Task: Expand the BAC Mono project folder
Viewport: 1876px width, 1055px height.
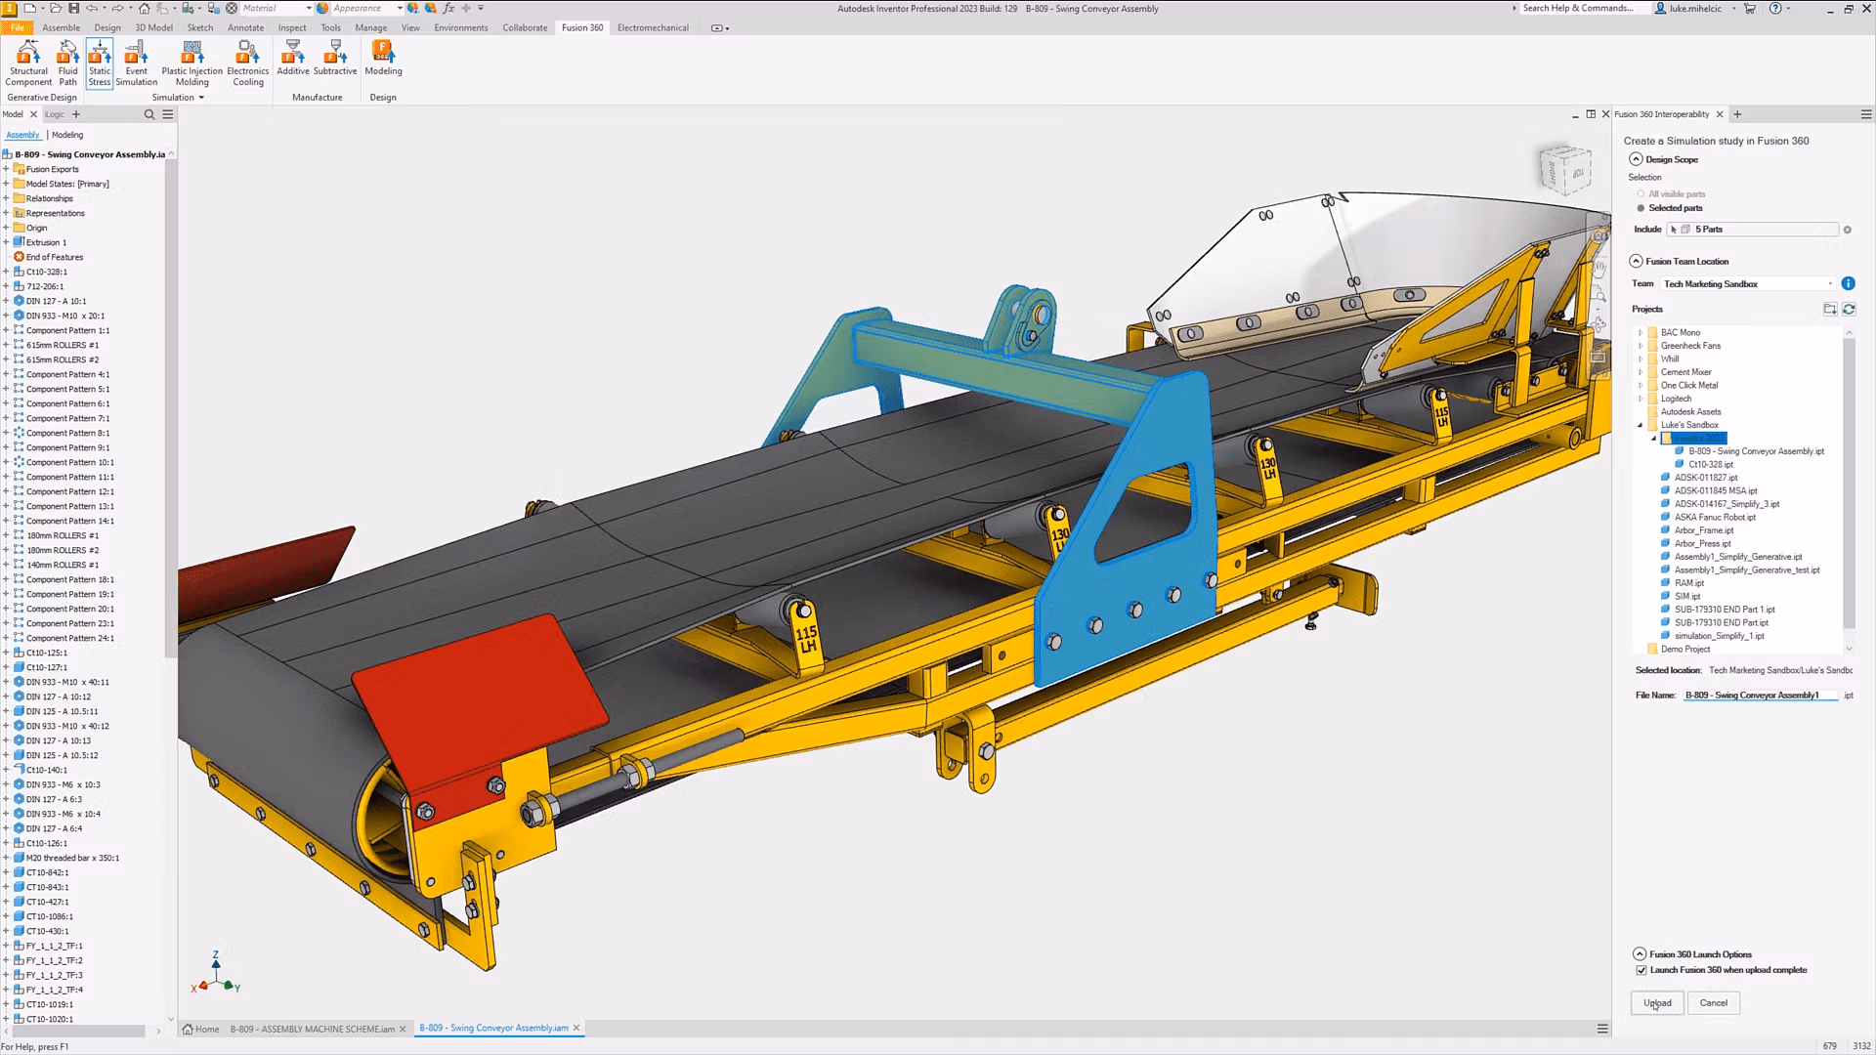Action: [1641, 332]
